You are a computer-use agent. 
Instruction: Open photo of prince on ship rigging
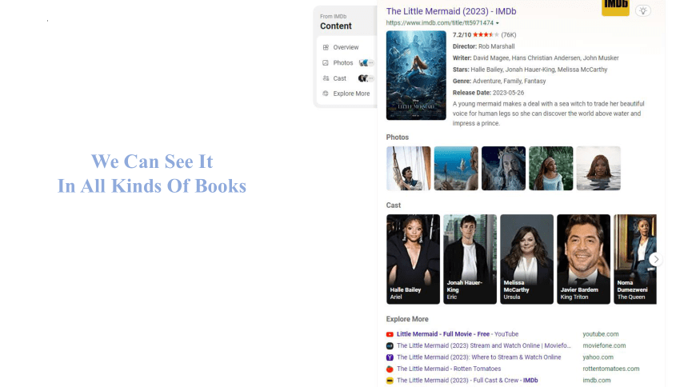point(409,169)
